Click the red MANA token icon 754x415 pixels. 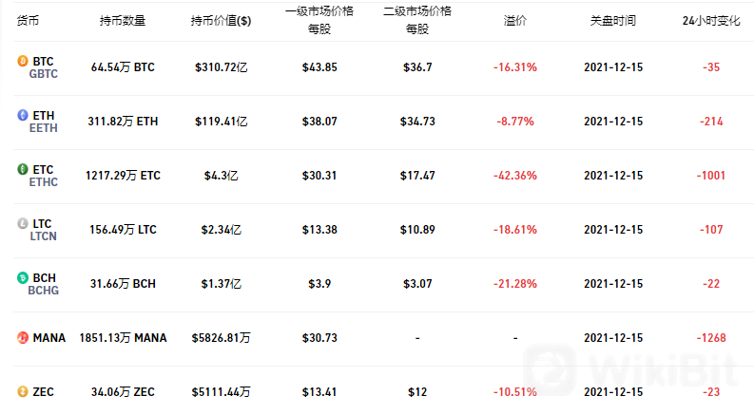point(23,338)
